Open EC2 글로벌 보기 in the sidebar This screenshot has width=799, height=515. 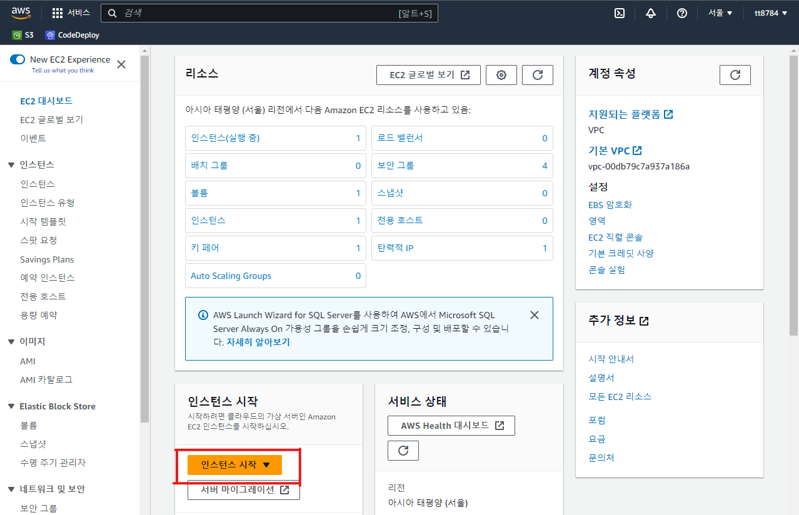(51, 119)
